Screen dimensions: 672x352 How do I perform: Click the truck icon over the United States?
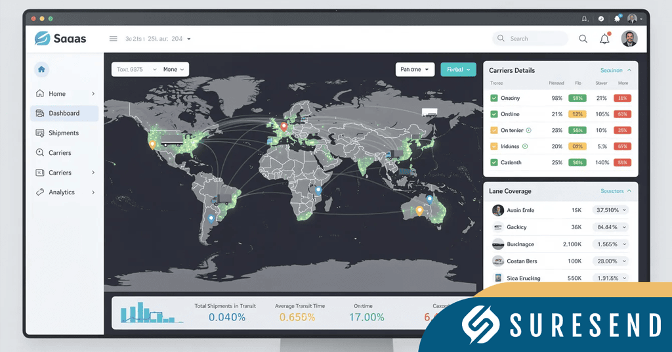point(173,139)
